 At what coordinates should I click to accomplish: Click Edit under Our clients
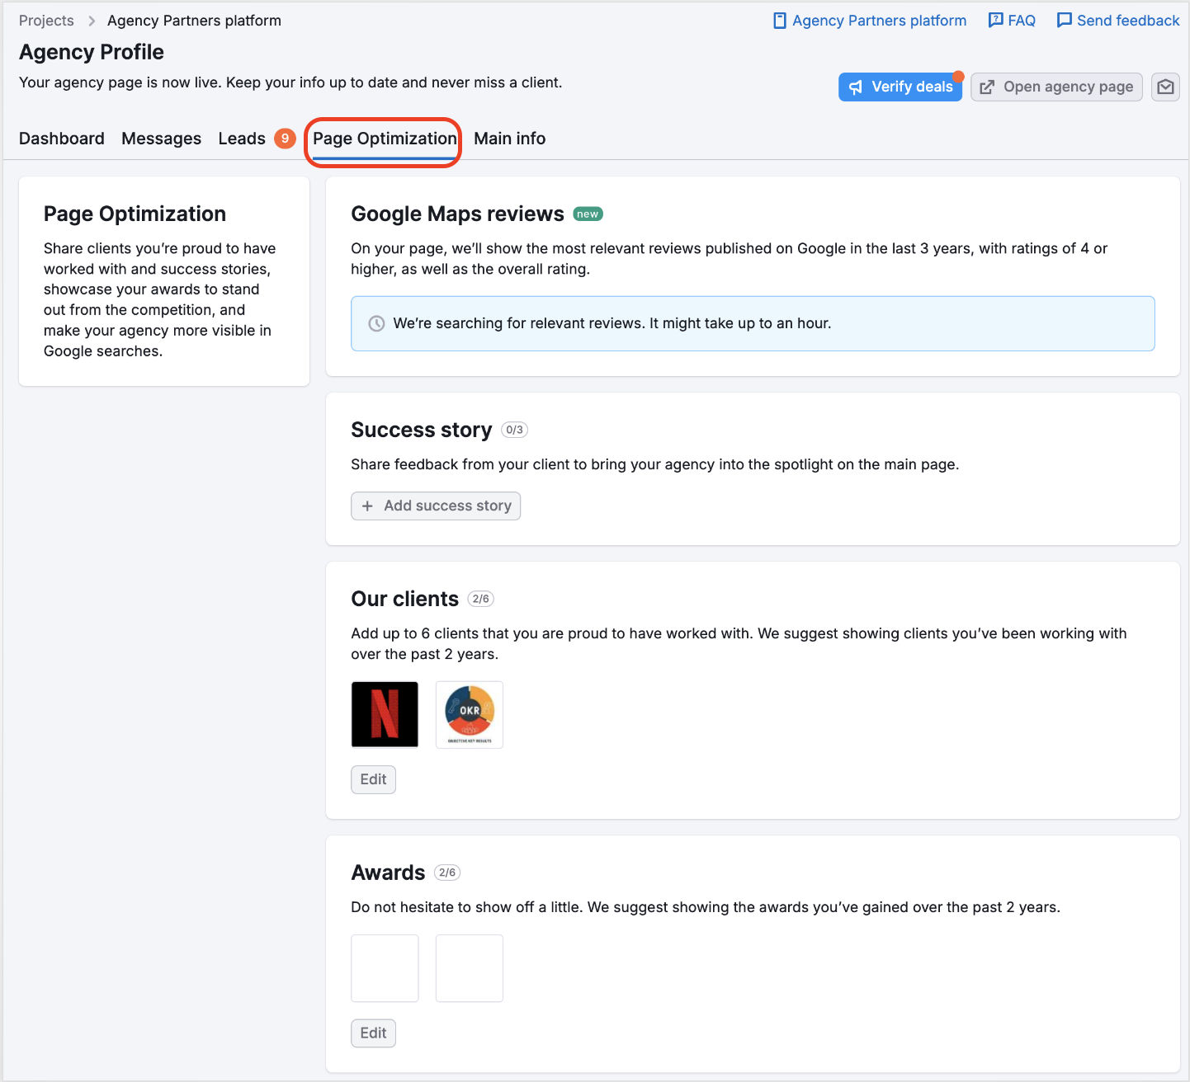(x=373, y=779)
